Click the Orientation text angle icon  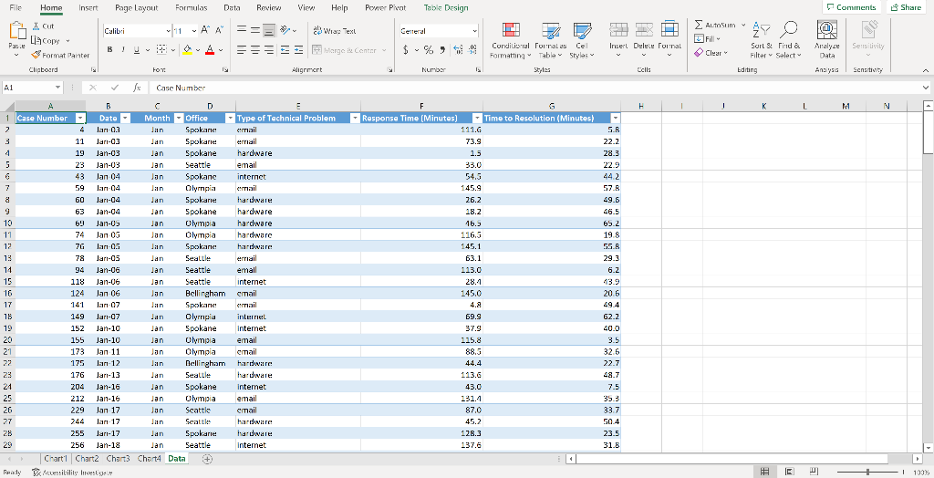tap(285, 30)
